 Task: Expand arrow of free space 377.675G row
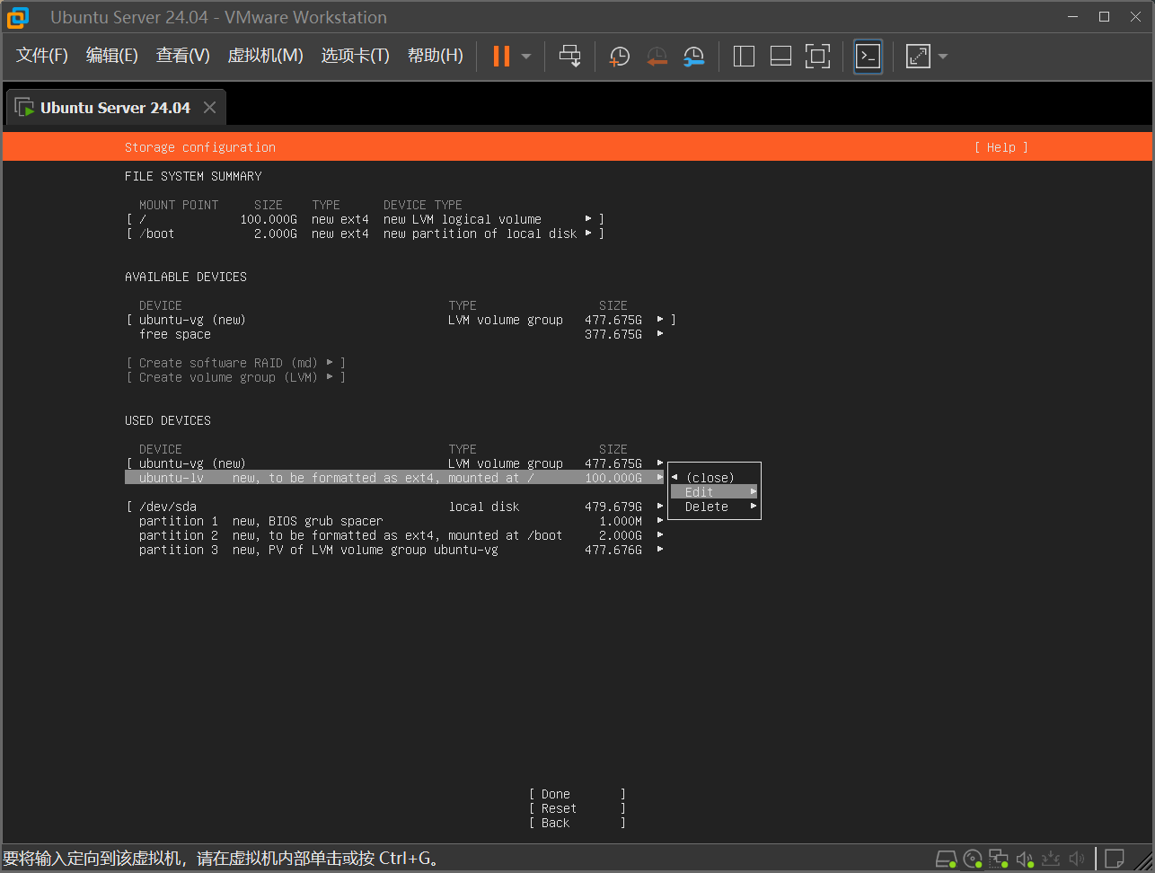tap(660, 334)
